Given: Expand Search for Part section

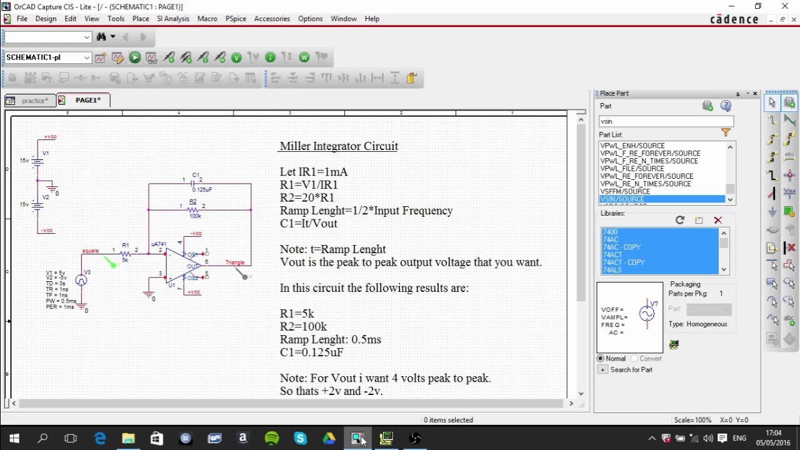Looking at the screenshot, I should (602, 370).
